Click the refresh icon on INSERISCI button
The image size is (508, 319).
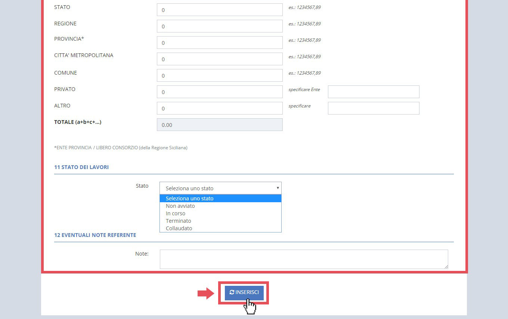point(232,293)
